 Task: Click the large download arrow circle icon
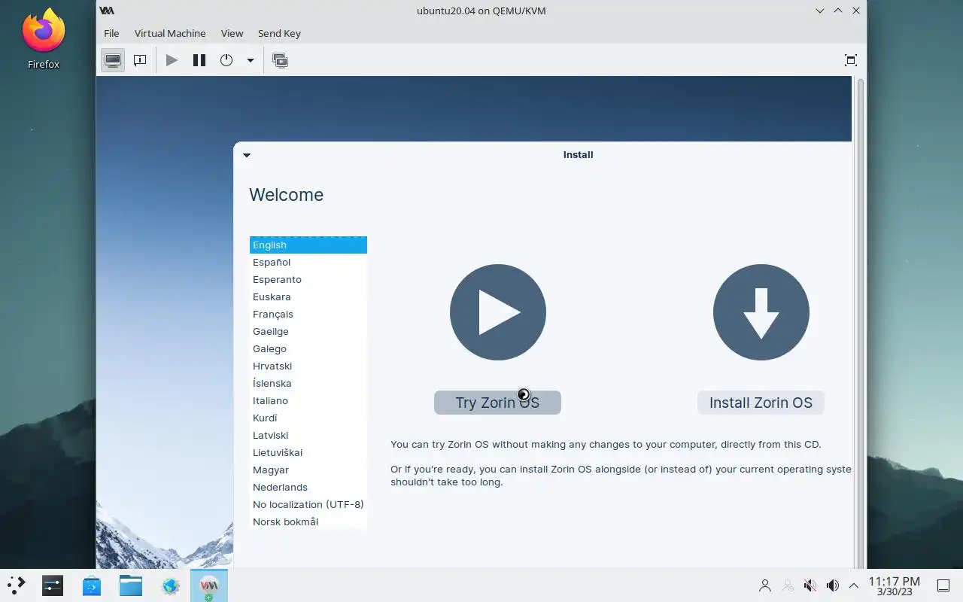click(x=761, y=312)
